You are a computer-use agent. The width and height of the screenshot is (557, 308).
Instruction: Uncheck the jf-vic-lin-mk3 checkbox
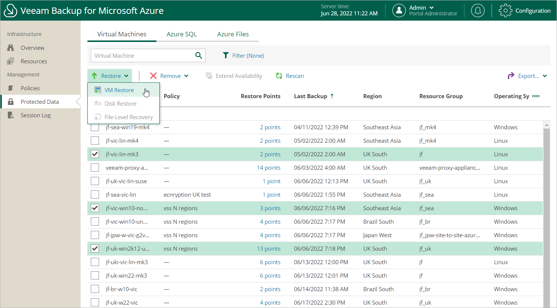pyautogui.click(x=95, y=154)
